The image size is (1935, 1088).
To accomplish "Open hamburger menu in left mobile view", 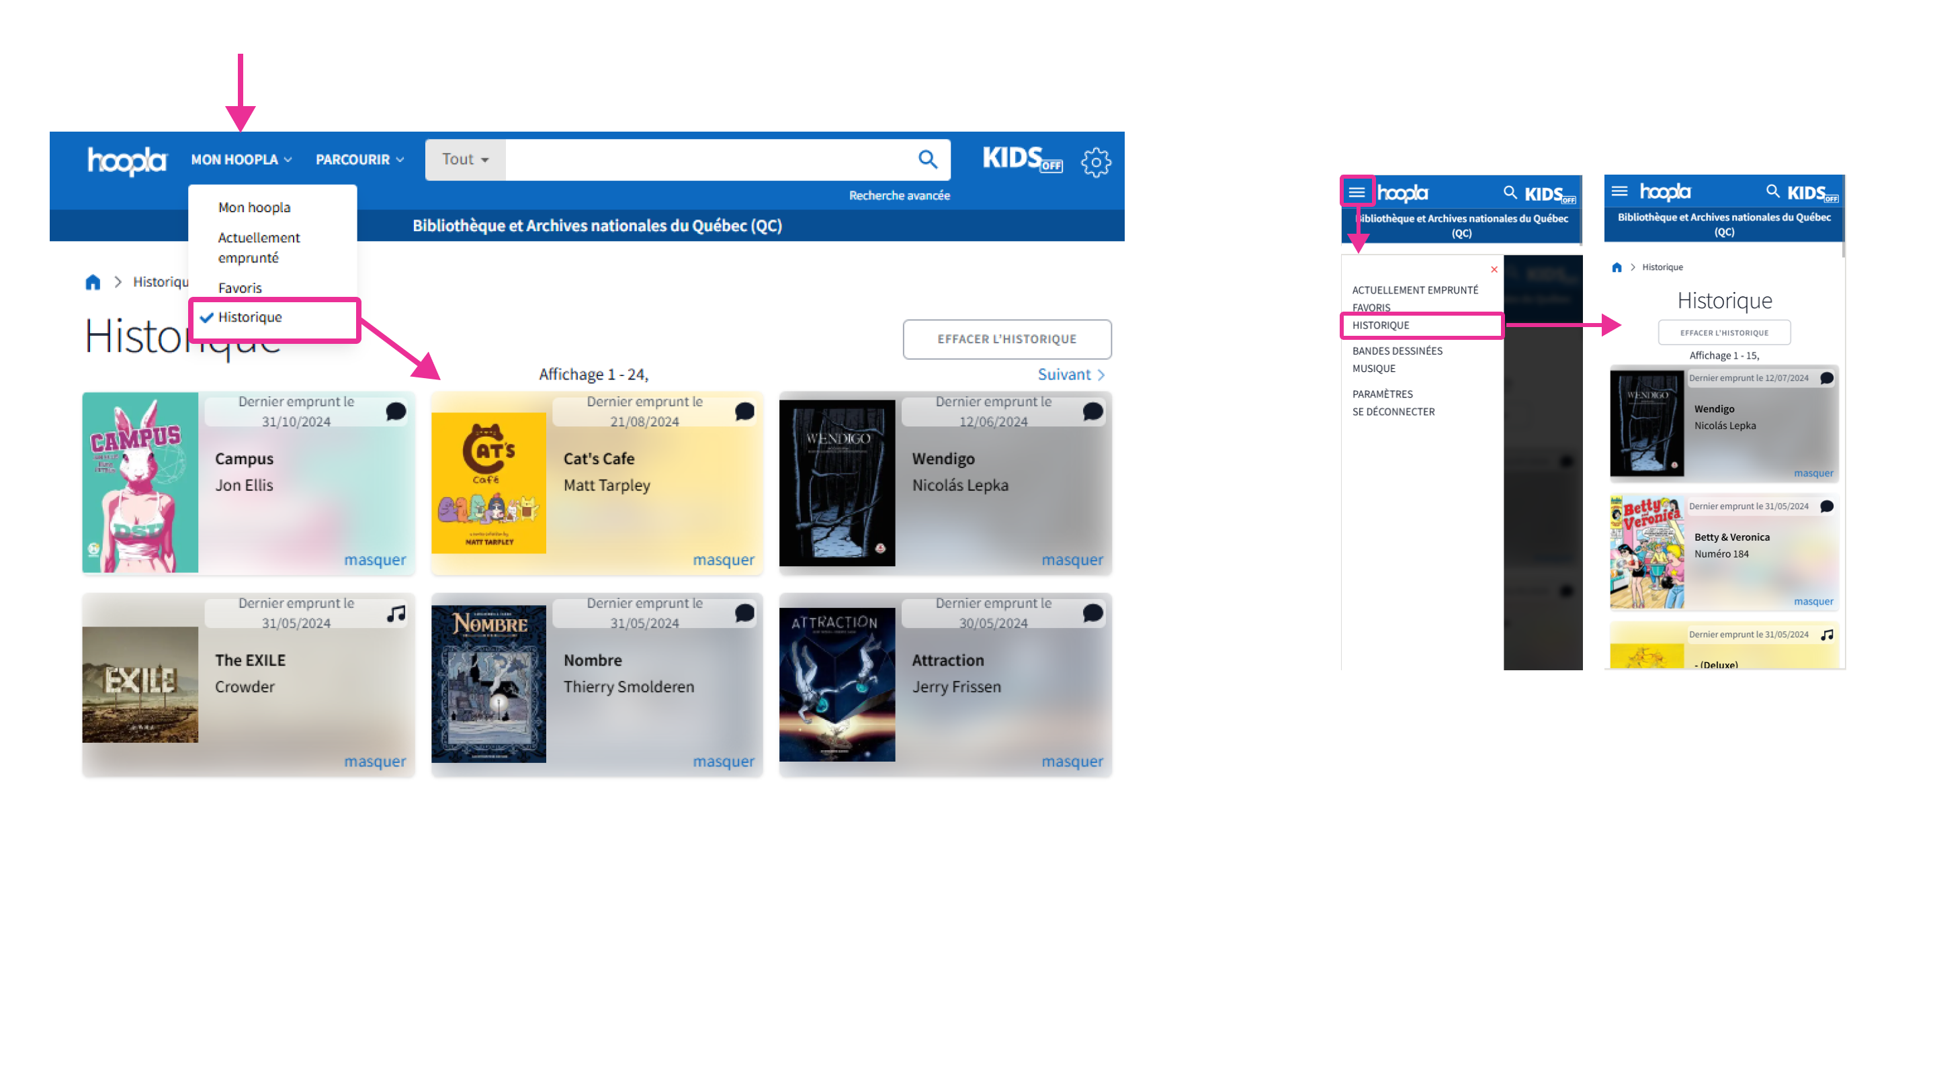I will click(1357, 192).
